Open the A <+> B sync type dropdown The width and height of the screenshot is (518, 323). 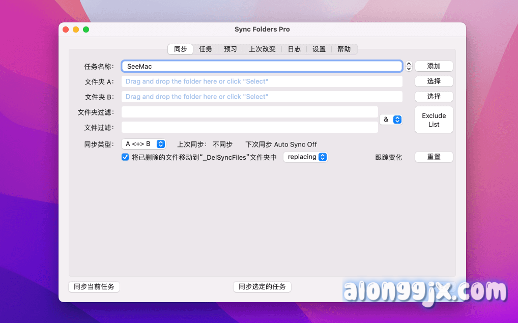[144, 144]
